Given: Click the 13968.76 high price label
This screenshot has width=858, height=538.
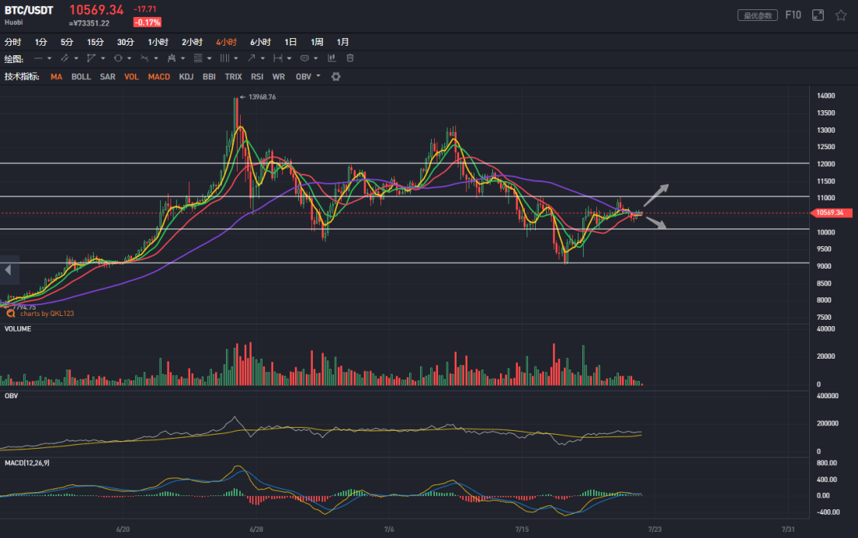Looking at the screenshot, I should pos(262,97).
